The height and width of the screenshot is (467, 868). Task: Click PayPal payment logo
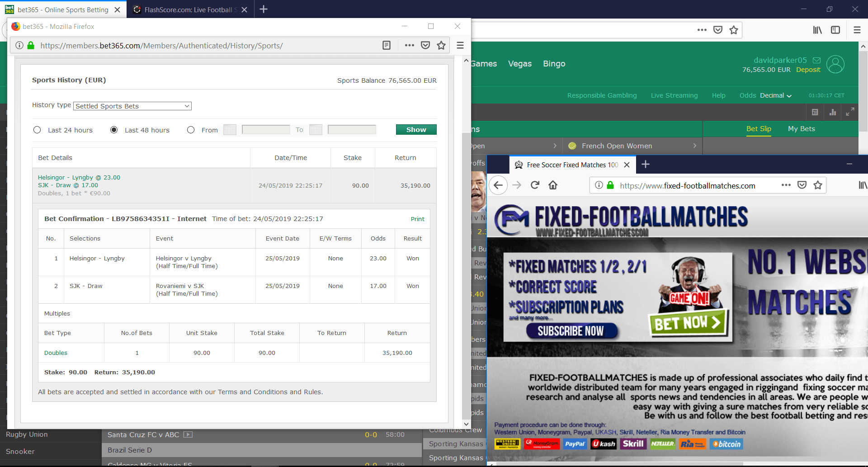575,444
